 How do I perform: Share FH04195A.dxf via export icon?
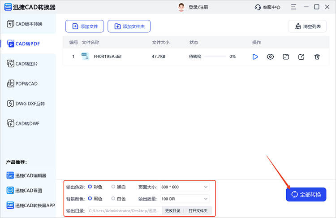[302, 57]
